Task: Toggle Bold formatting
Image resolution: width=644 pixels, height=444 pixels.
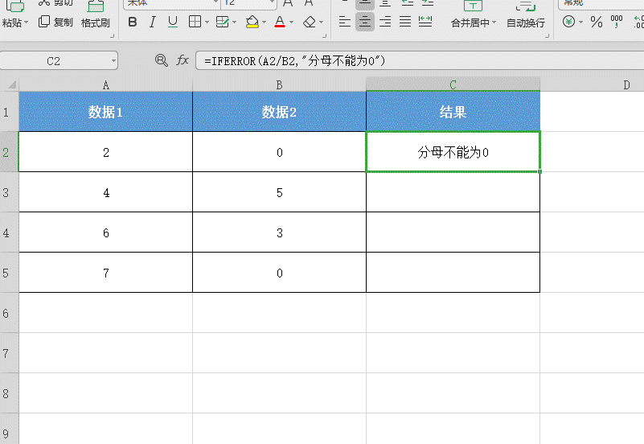Action: (132, 22)
